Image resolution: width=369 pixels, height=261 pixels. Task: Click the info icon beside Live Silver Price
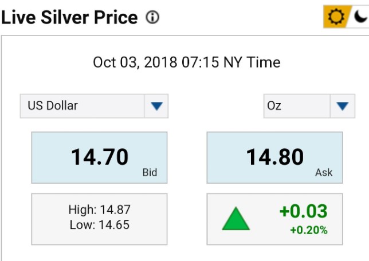(152, 18)
